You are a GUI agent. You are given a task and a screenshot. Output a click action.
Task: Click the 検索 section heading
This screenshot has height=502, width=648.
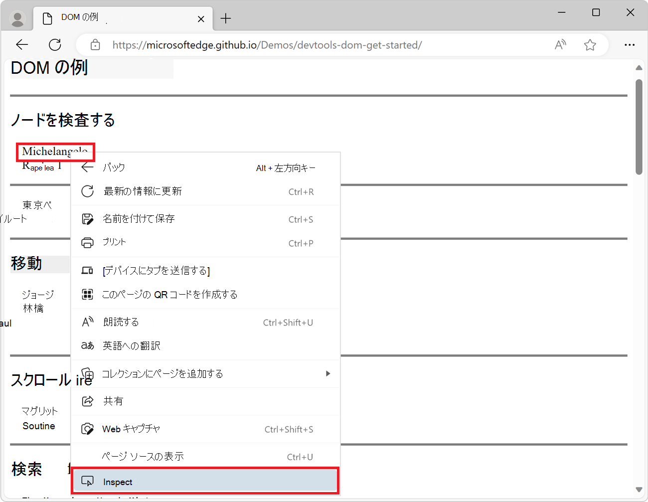point(27,469)
